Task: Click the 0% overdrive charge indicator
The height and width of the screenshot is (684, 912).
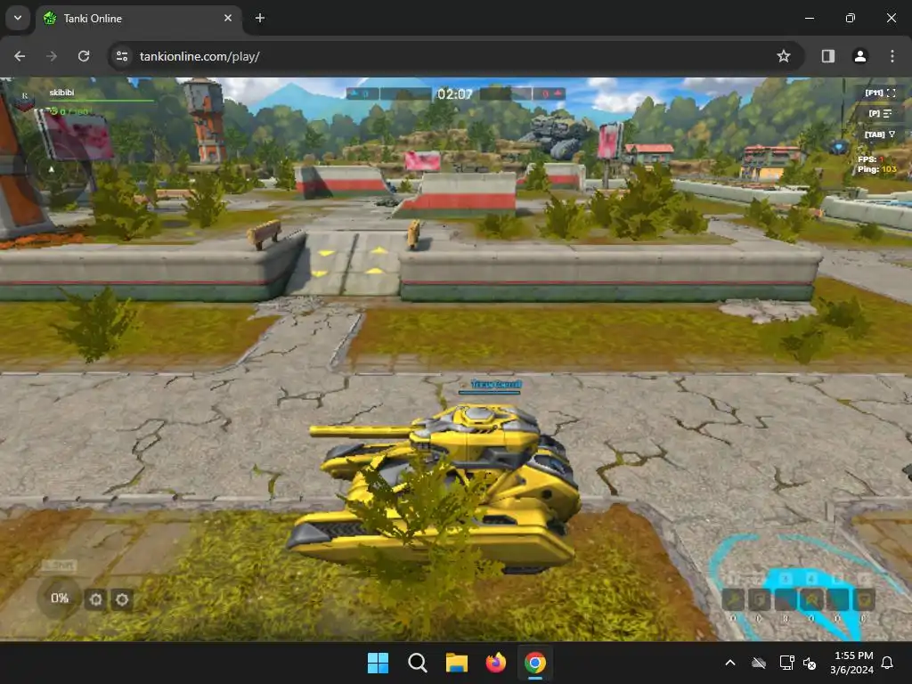Action: [59, 598]
